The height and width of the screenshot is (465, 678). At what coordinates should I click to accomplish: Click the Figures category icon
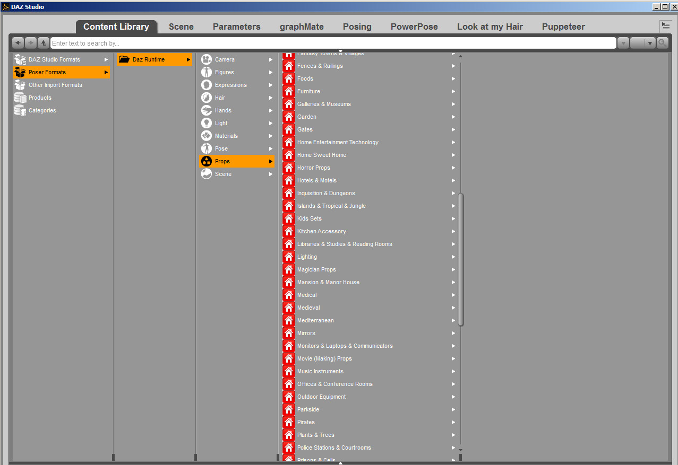coord(207,72)
